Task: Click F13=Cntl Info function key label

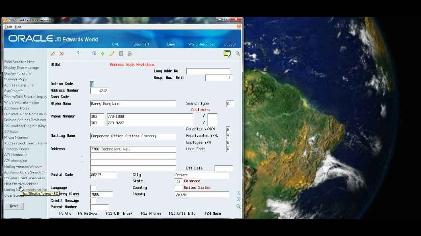Action: click(x=182, y=213)
